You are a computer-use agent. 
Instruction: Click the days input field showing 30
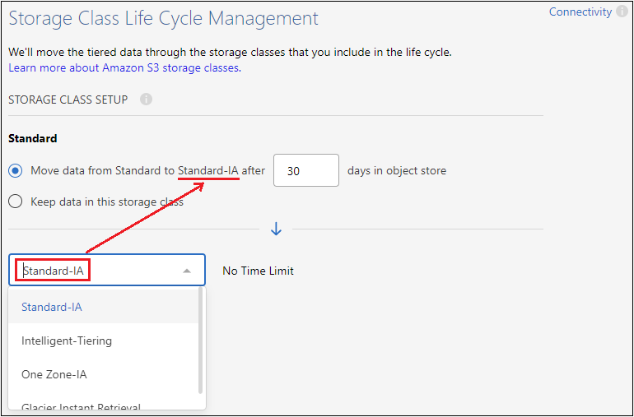305,171
